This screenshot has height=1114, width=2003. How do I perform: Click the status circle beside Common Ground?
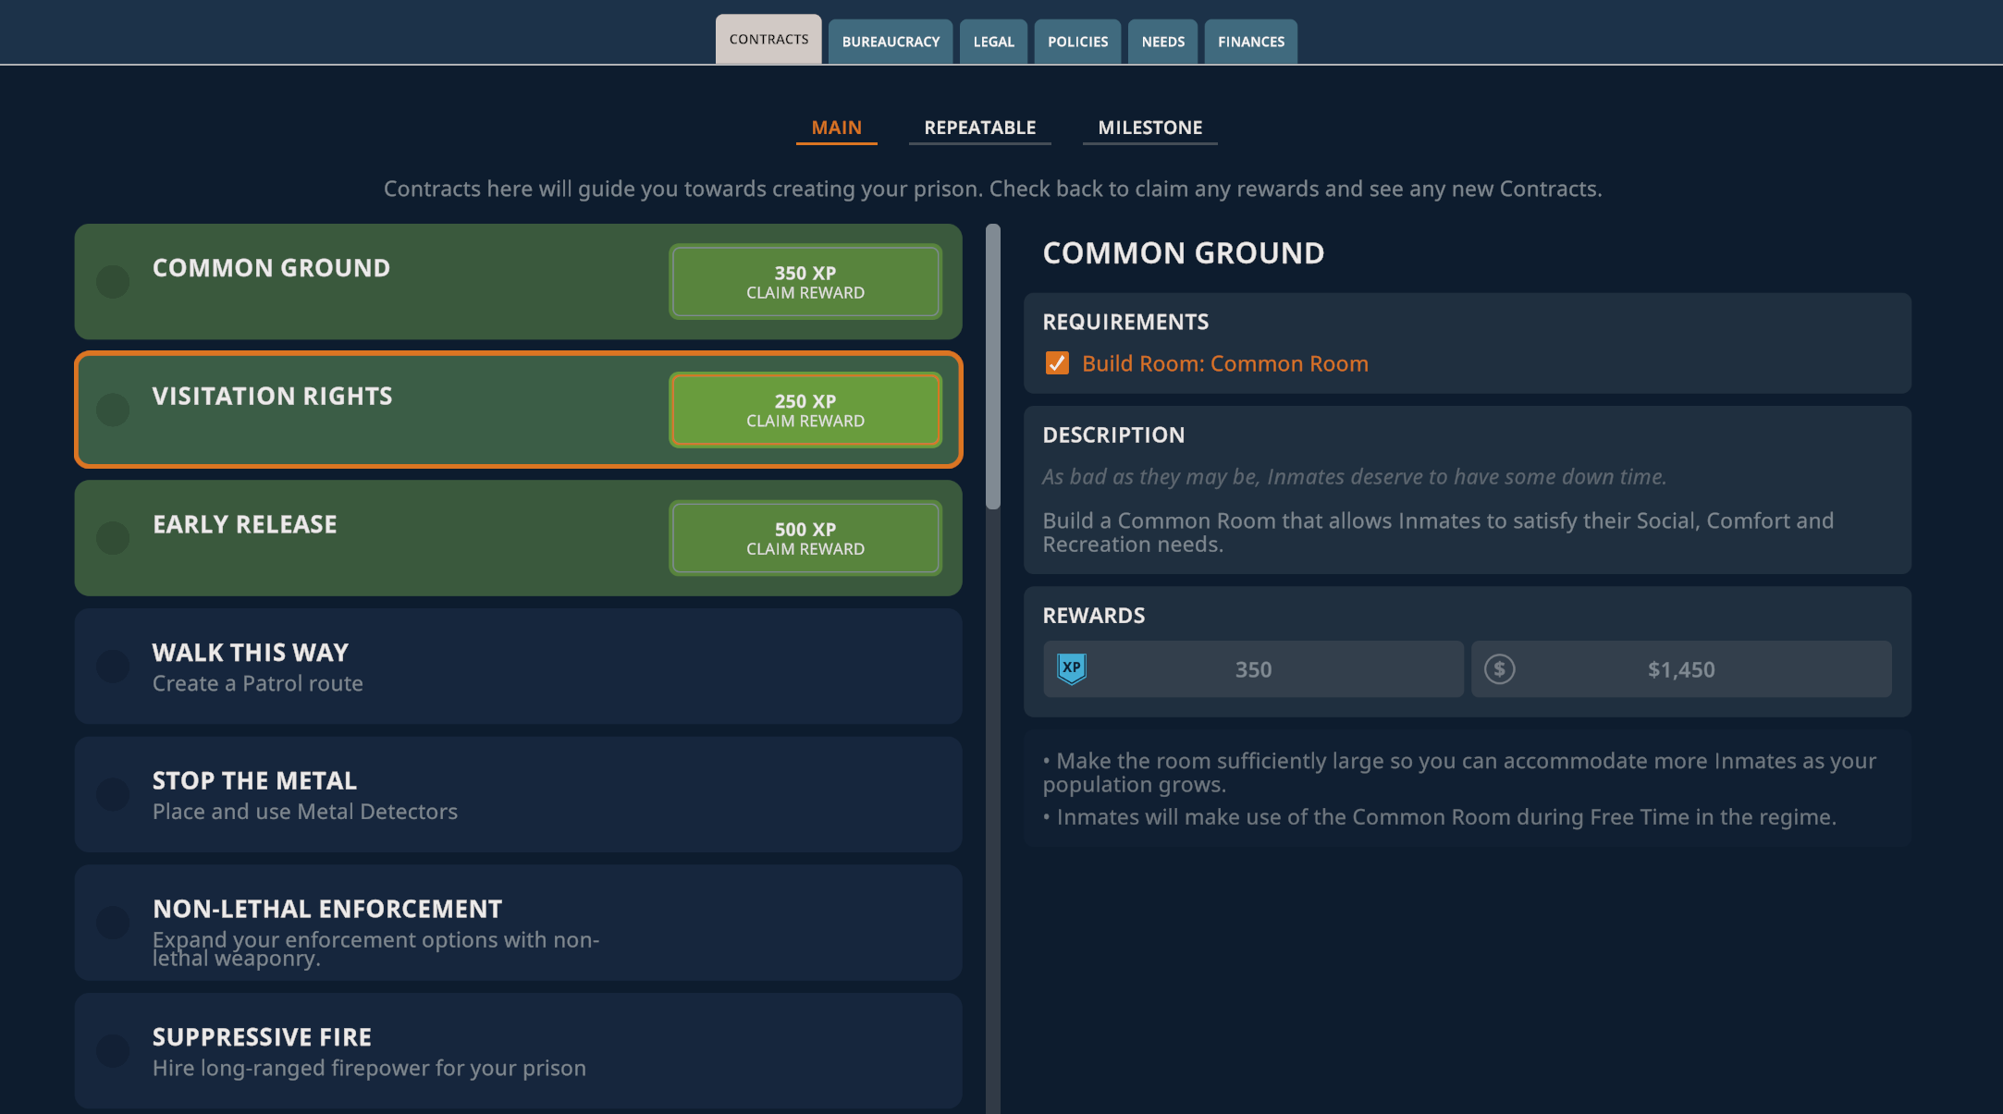(113, 281)
